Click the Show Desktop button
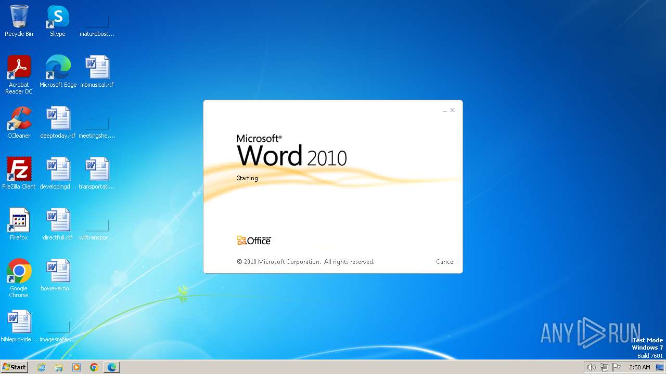Image resolution: width=666 pixels, height=374 pixels. 660,367
